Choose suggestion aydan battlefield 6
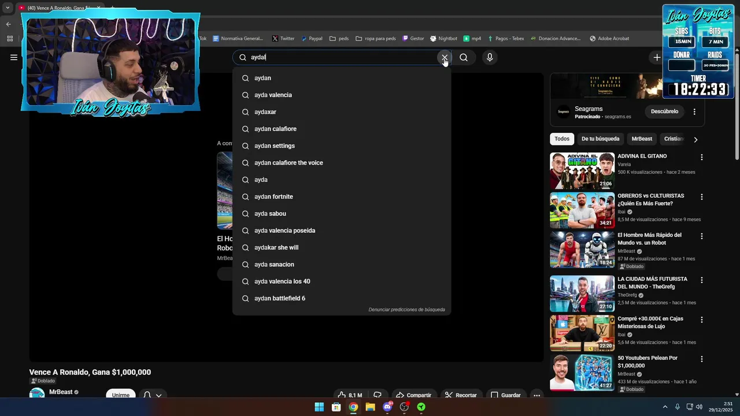 pos(341,298)
